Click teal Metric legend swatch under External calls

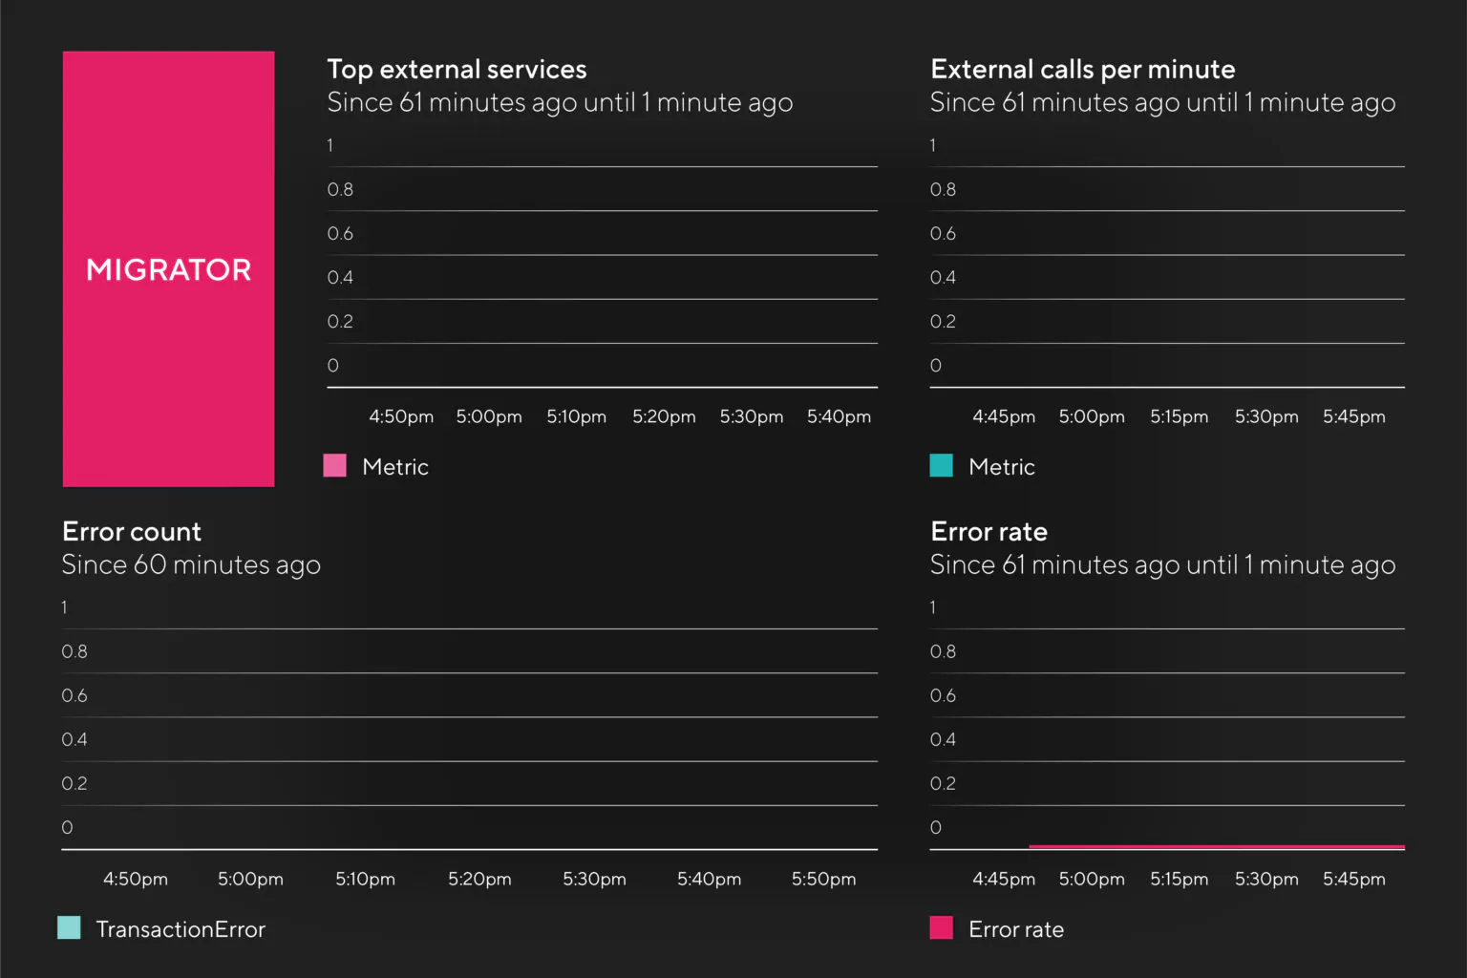941,466
